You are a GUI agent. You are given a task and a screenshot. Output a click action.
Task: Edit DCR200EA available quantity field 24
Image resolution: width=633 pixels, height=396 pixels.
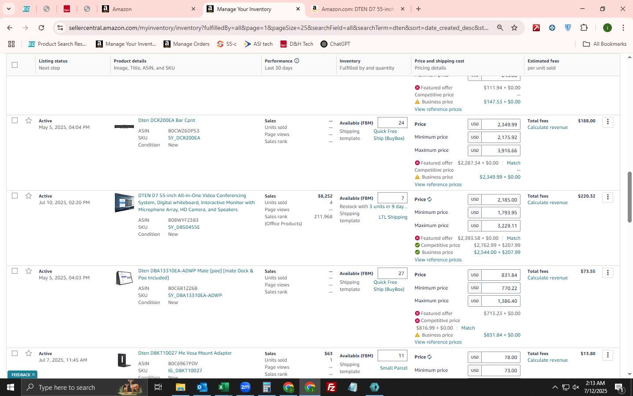(393, 123)
